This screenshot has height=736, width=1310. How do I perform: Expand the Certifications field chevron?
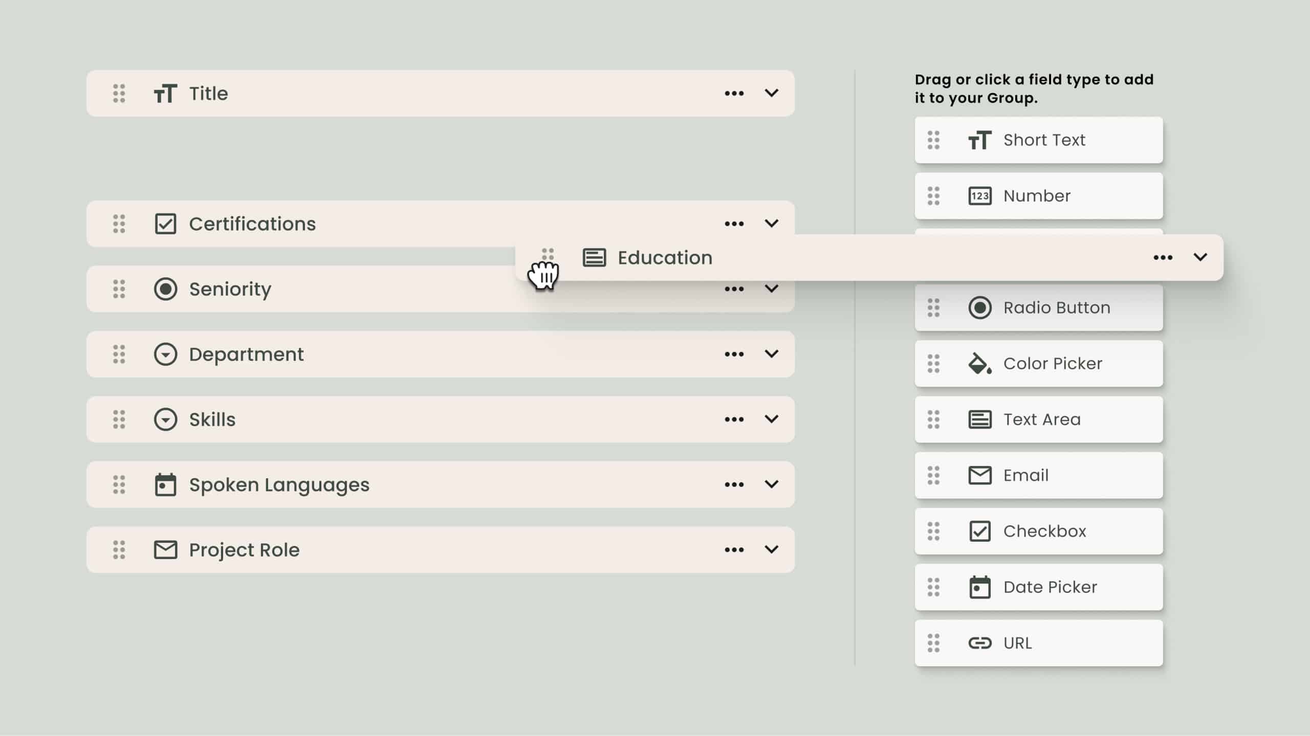[x=771, y=224]
